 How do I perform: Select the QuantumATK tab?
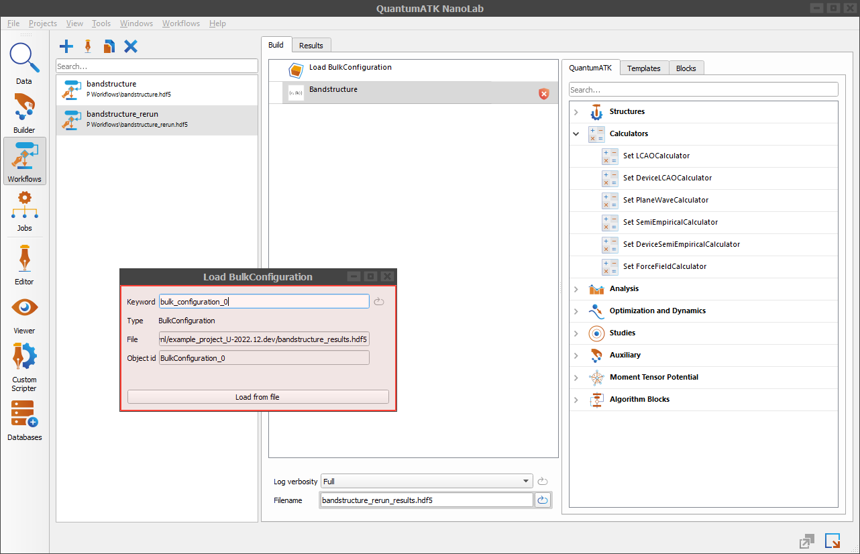[590, 67]
